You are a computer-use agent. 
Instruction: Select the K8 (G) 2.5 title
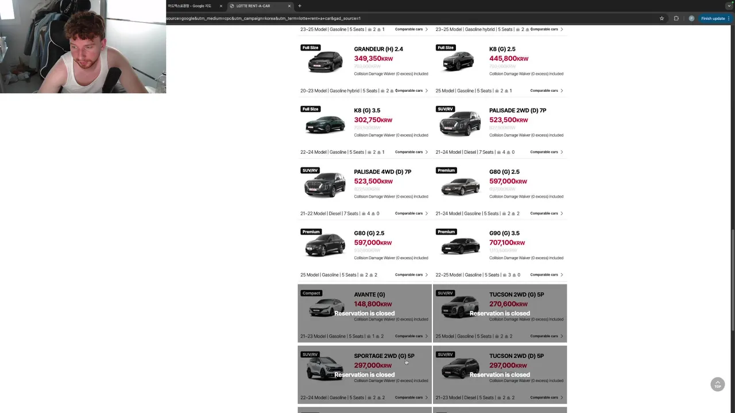pyautogui.click(x=502, y=49)
